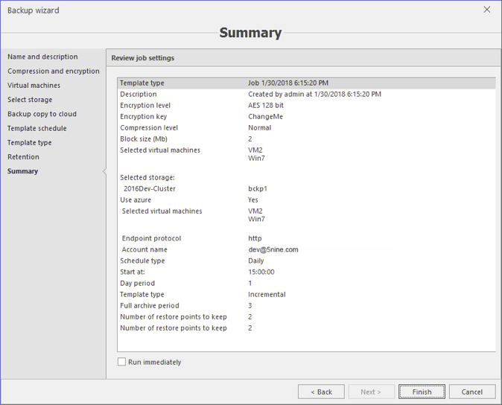This screenshot has width=502, height=405.
Task: Click the Encryption key row
Action: click(x=305, y=117)
